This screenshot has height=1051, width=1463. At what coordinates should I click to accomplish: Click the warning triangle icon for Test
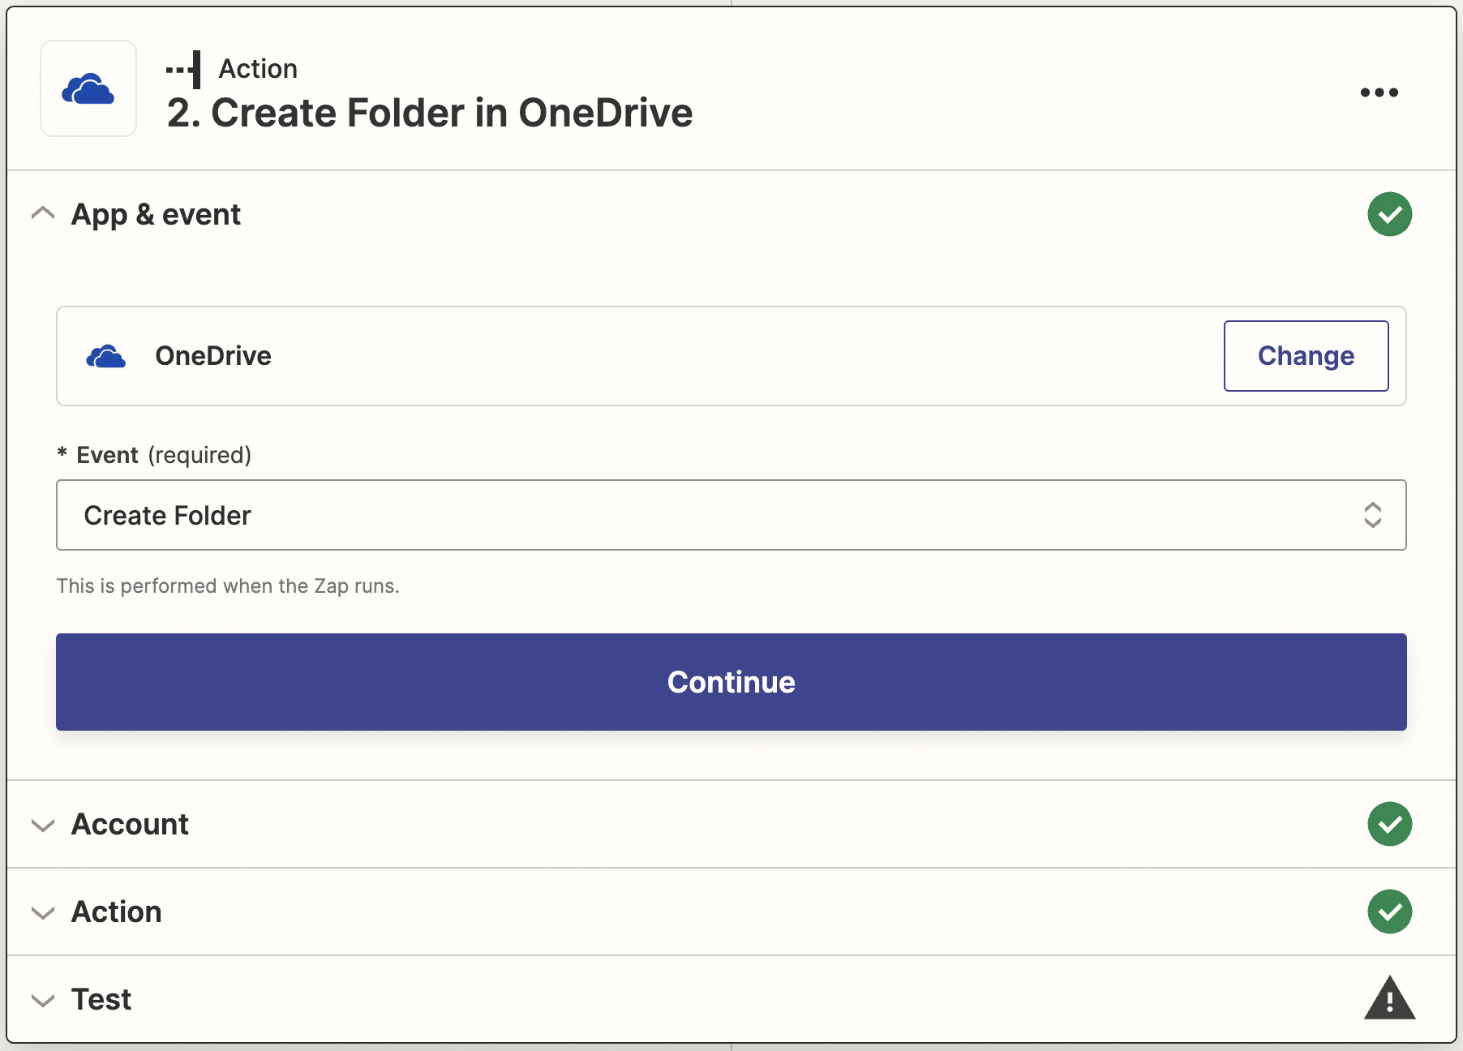click(x=1389, y=997)
